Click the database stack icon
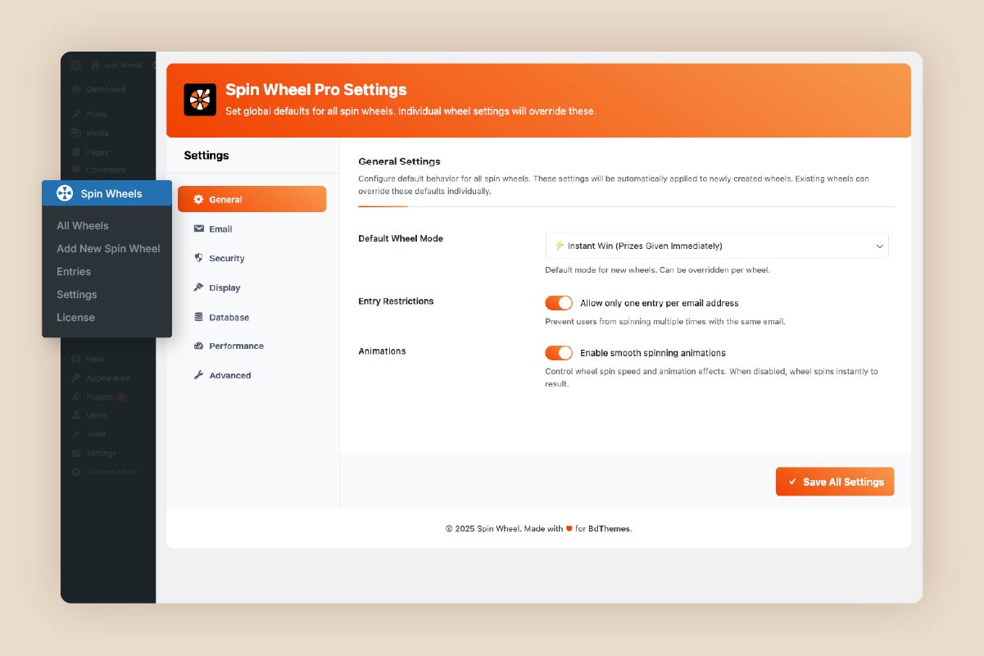Viewport: 984px width, 656px height. click(198, 317)
